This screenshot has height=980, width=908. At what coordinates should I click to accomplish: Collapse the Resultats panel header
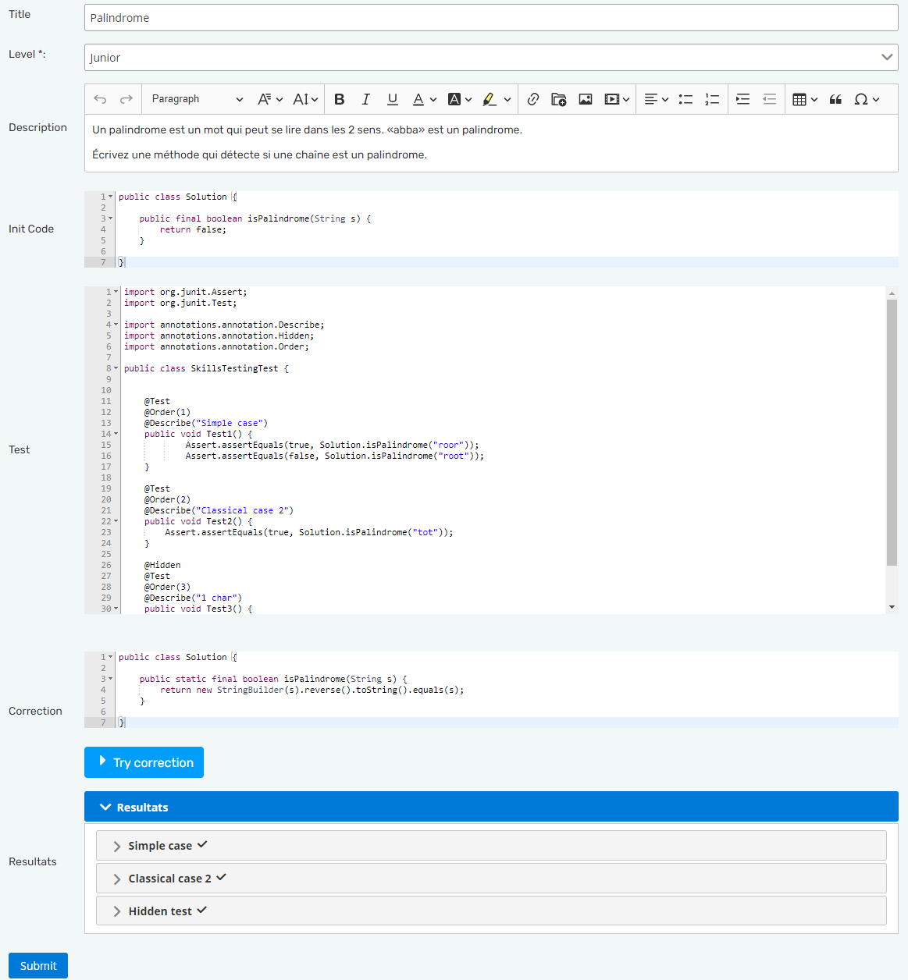490,807
